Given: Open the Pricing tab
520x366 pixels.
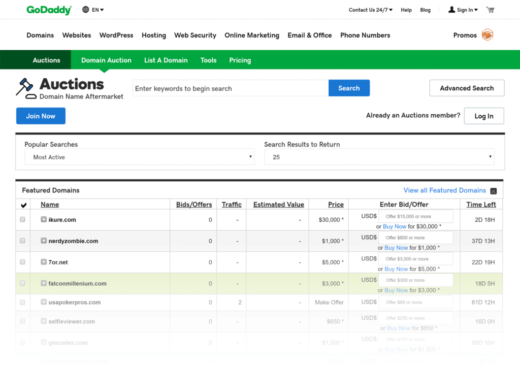Looking at the screenshot, I should [240, 60].
